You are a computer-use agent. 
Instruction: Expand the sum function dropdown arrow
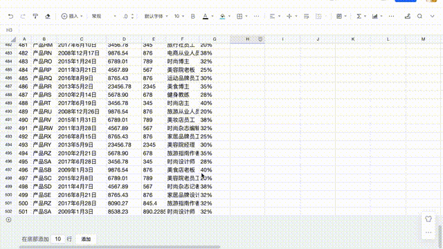(x=365, y=17)
